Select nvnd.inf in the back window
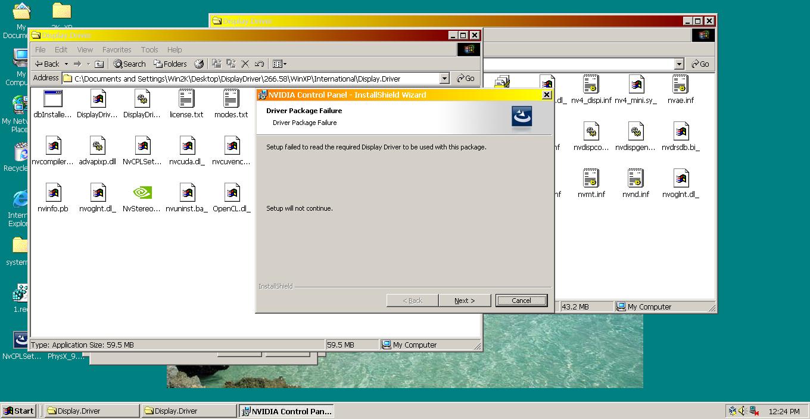The width and height of the screenshot is (810, 419). click(636, 184)
